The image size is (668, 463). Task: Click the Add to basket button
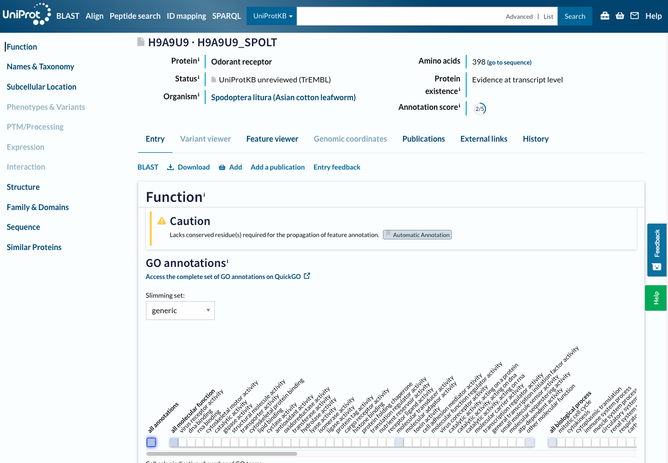230,167
